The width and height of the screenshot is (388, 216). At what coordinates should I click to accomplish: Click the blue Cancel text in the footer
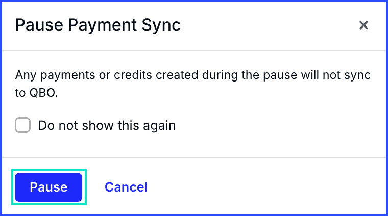(x=126, y=187)
